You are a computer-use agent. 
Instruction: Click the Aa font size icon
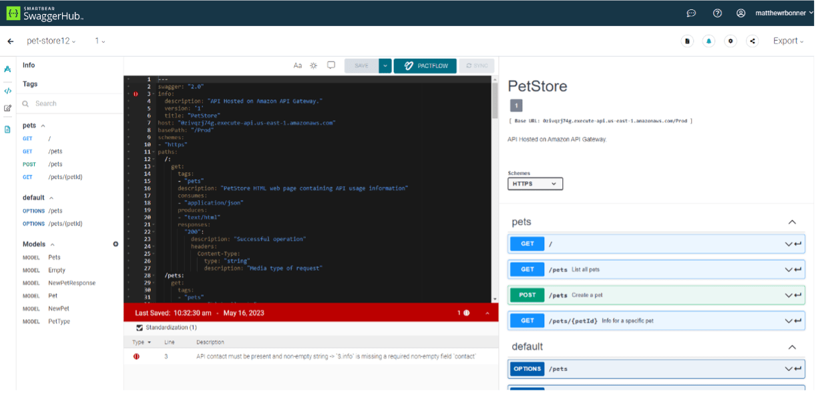tap(298, 65)
